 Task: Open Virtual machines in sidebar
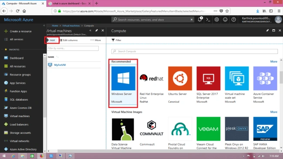[17, 116]
